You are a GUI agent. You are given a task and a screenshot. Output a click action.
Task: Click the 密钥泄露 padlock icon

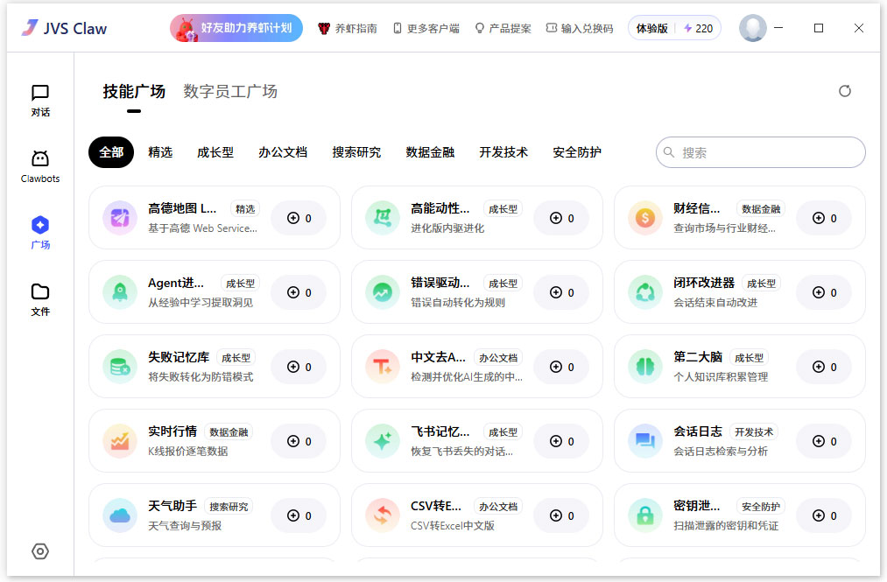[644, 515]
